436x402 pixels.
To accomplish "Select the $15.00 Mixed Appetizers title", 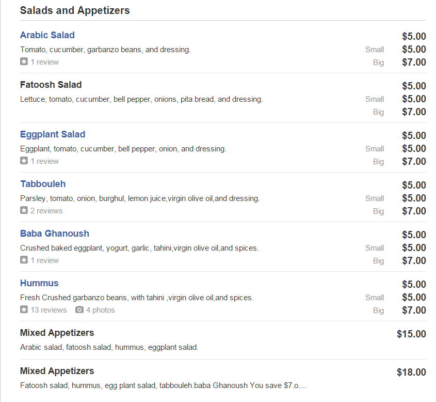I will pos(57,333).
